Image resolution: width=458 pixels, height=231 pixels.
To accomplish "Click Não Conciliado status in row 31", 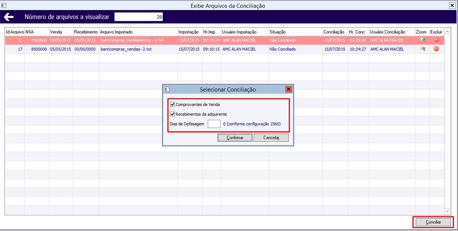I will [282, 40].
